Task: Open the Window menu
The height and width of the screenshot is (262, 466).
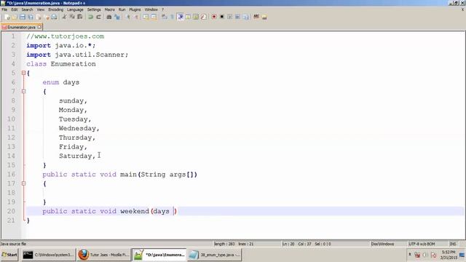Action: click(151, 9)
